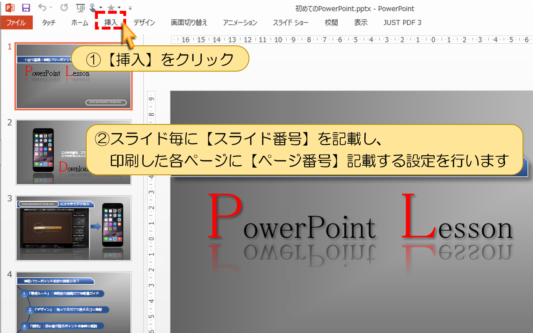Image resolution: width=533 pixels, height=333 pixels.
Task: Switch to the ホーム tab
Action: coord(80,22)
